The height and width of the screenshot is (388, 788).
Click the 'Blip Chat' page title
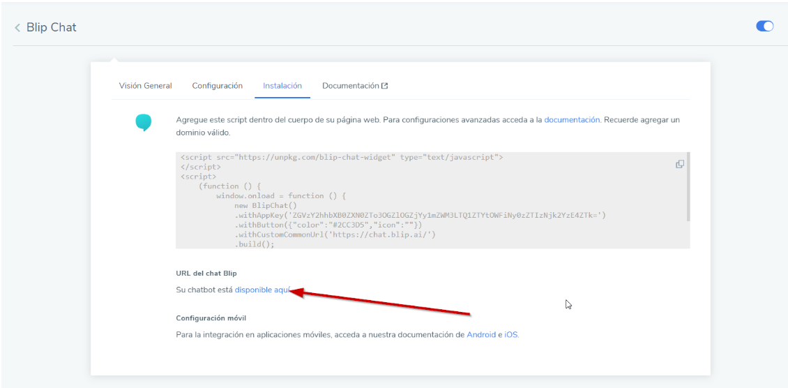click(51, 28)
